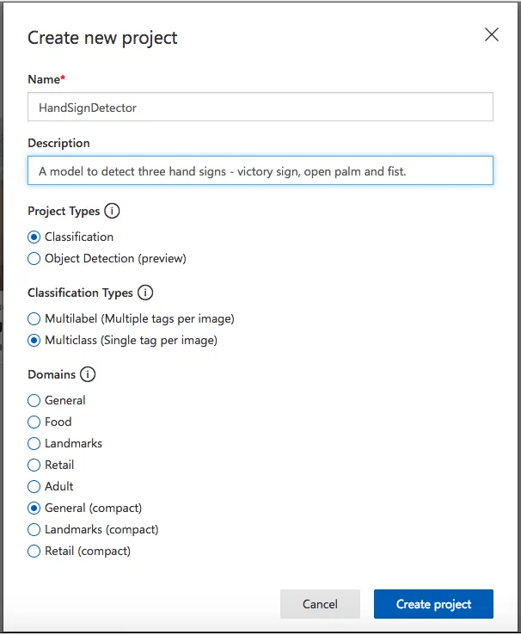Open the Project Types info icon
Viewport: 521px width, 635px height.
(x=112, y=211)
